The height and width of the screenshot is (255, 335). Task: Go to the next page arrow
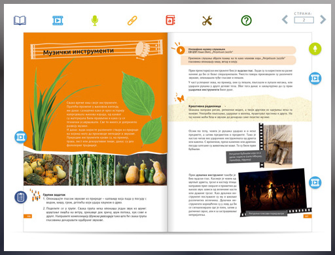pos(323,20)
